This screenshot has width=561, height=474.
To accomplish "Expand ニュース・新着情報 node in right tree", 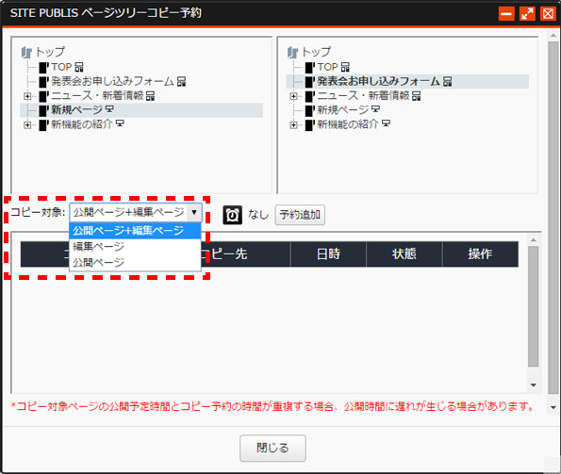I will click(x=293, y=96).
